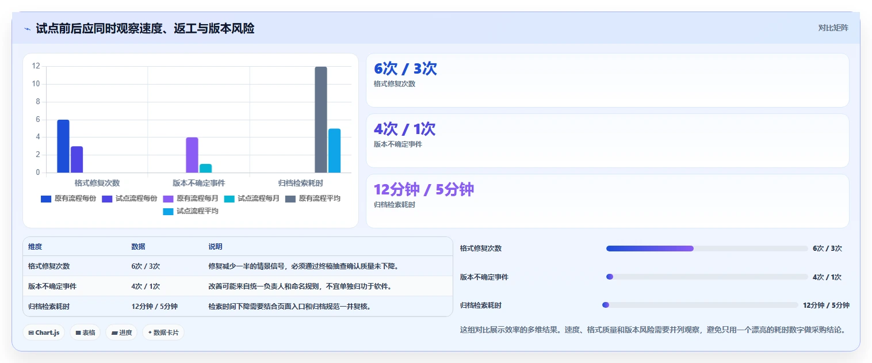Click the 4次 / 1次 value beside progress bar
The height and width of the screenshot is (363, 872).
click(827, 277)
